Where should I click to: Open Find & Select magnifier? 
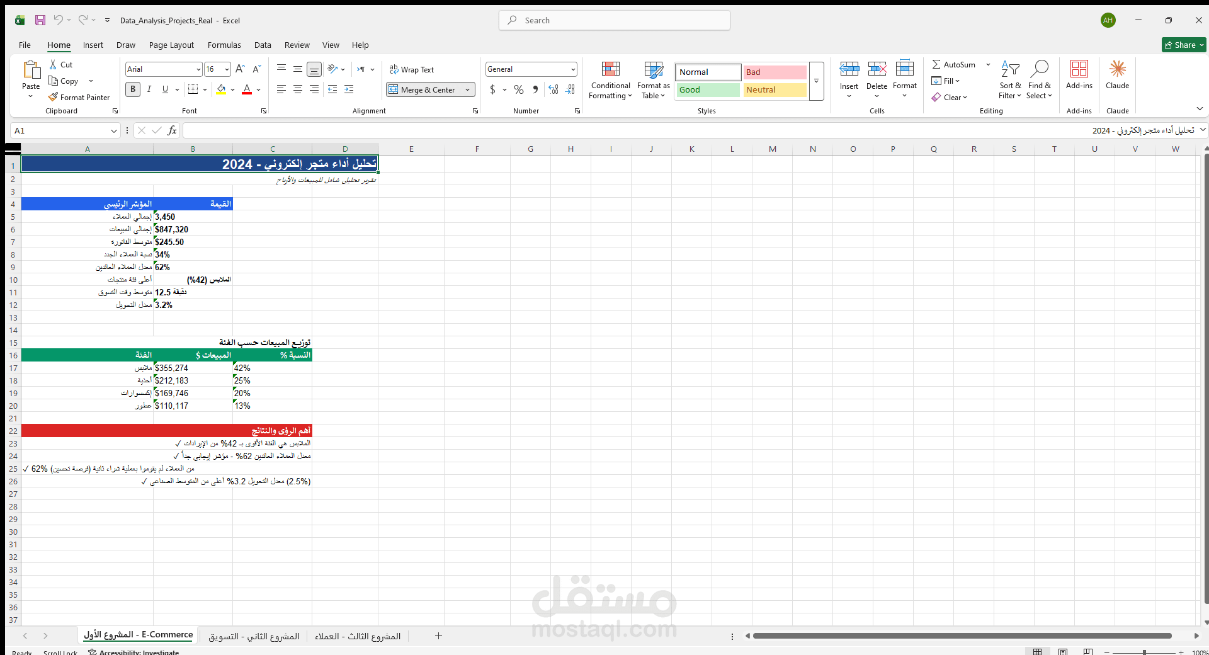(x=1039, y=80)
